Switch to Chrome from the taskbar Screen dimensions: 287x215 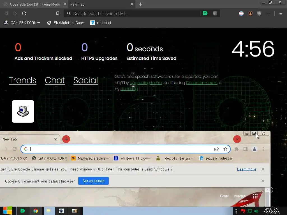(x=36, y=211)
